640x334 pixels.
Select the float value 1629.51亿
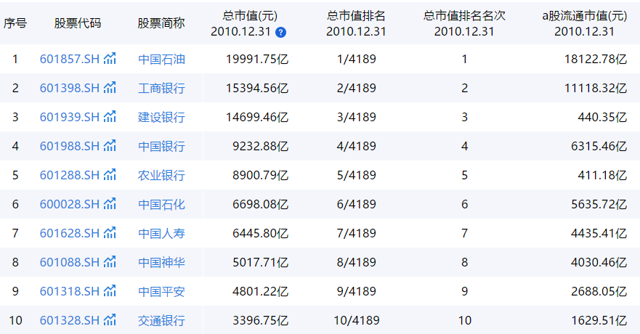coord(599,320)
